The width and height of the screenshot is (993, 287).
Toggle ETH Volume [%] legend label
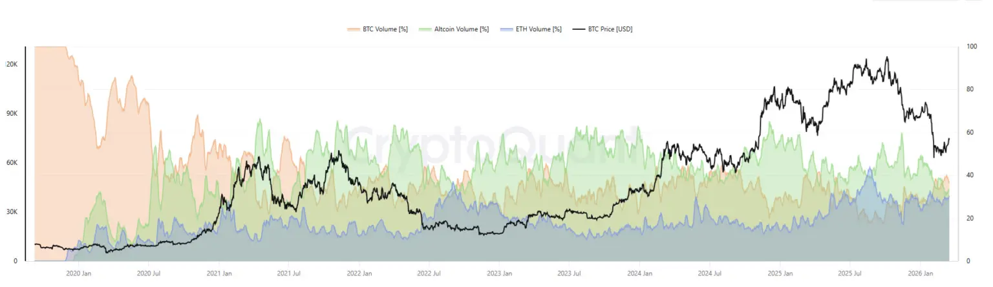pos(538,29)
